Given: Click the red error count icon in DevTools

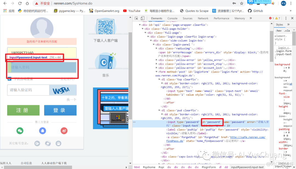Looking at the screenshot, I should coord(270,18).
